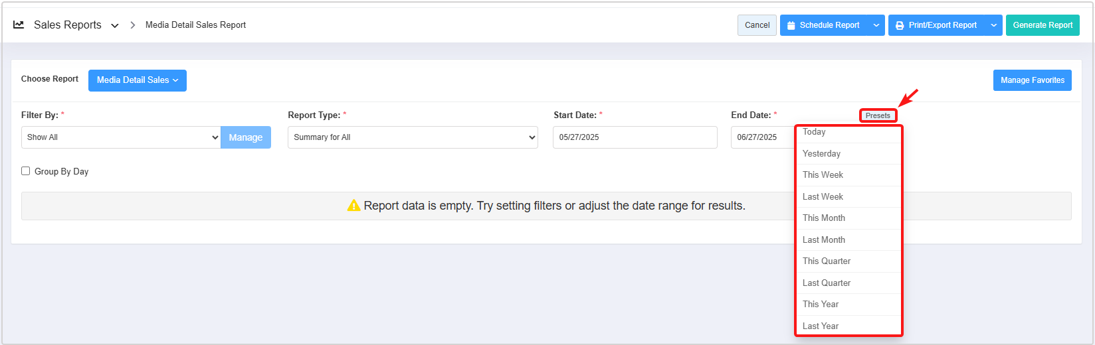Choose Media Detail Sales report dropdown
1095x345 pixels.
pos(138,80)
